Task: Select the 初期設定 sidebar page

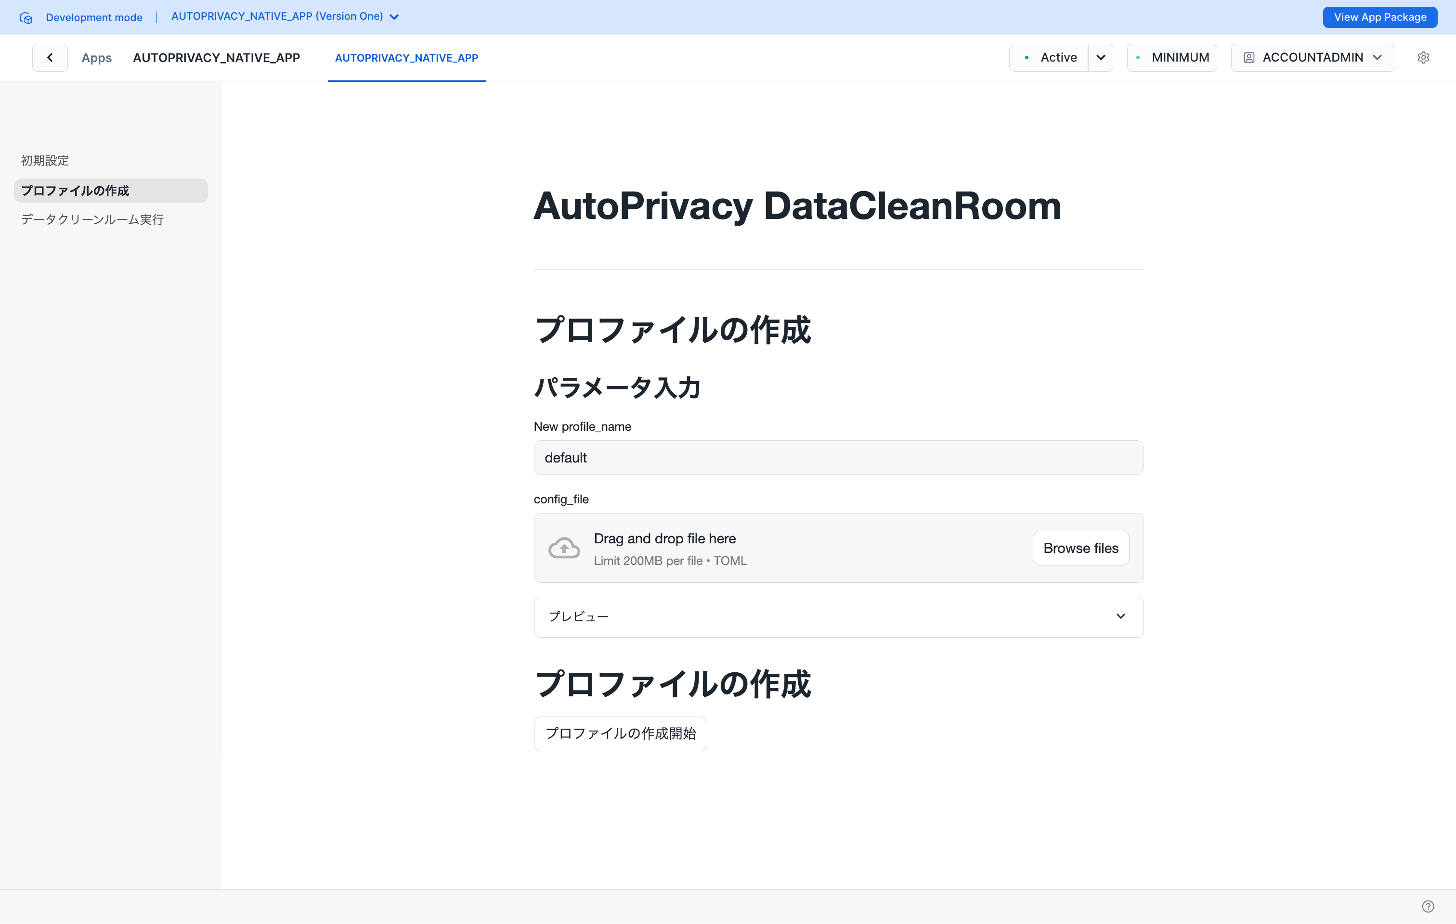Action: pos(45,160)
